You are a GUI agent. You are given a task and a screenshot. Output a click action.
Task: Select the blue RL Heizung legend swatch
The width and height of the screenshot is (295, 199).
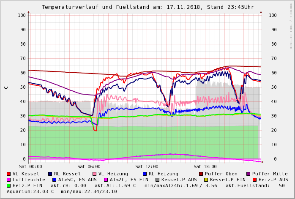click(145, 174)
